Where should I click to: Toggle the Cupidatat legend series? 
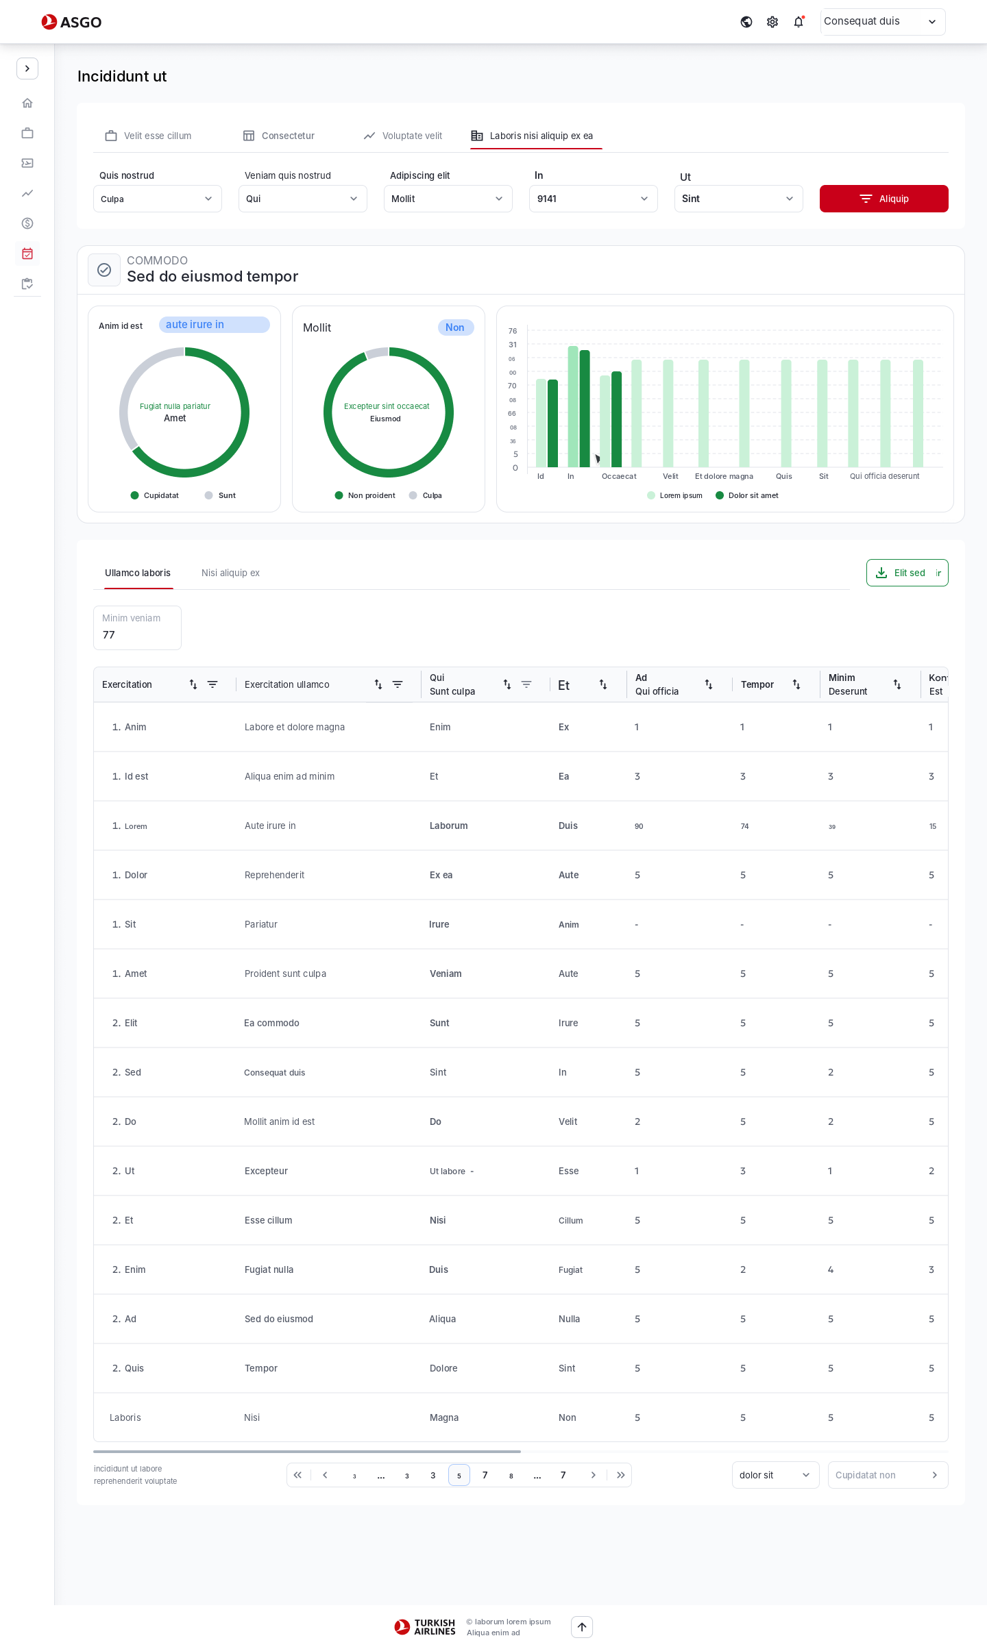[x=155, y=495]
